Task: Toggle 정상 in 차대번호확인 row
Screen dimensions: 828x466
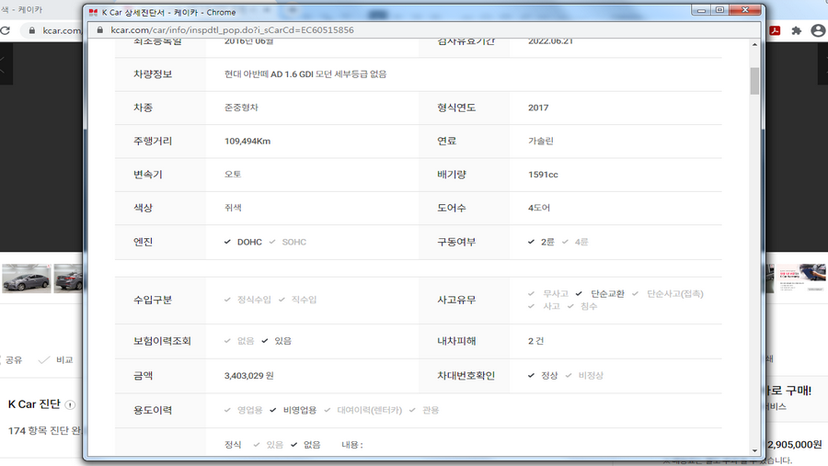Action: 531,375
